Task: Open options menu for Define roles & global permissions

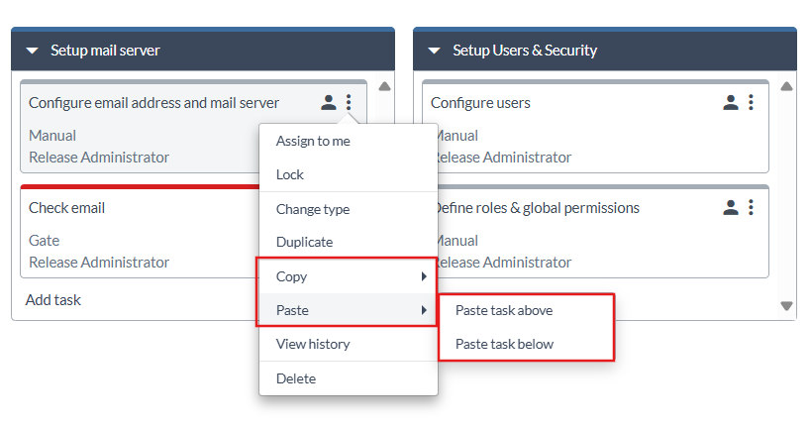Action: (x=751, y=207)
